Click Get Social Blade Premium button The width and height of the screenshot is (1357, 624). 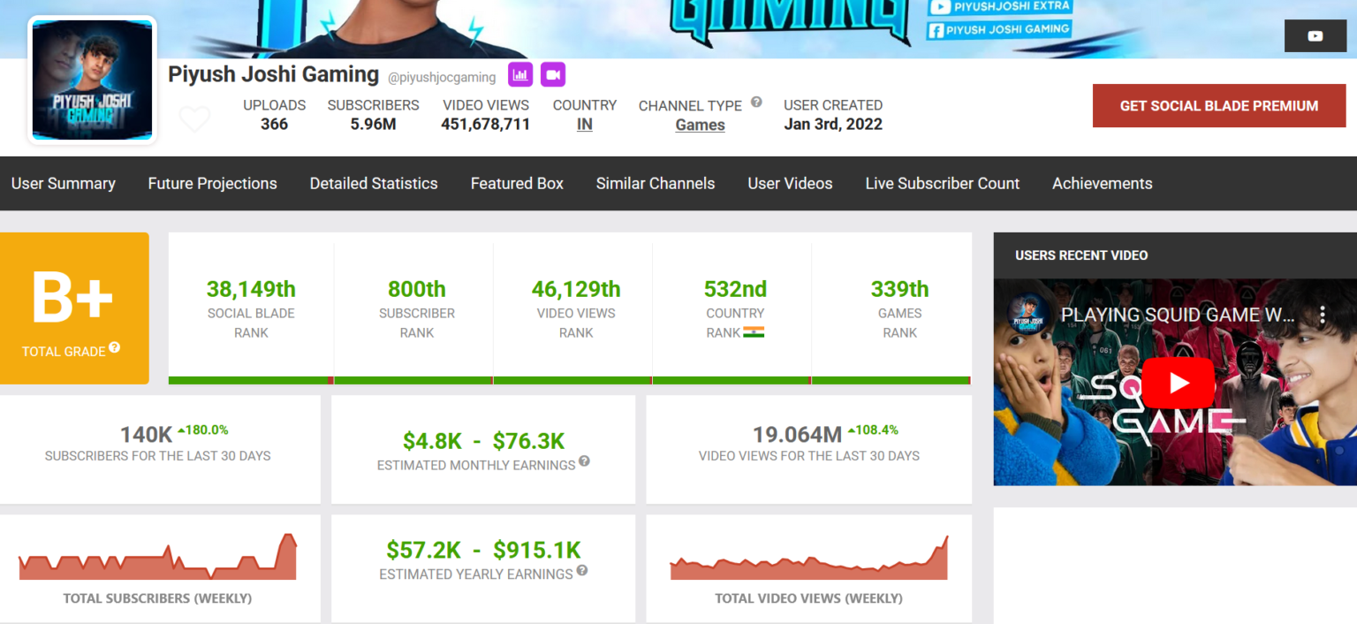1219,106
